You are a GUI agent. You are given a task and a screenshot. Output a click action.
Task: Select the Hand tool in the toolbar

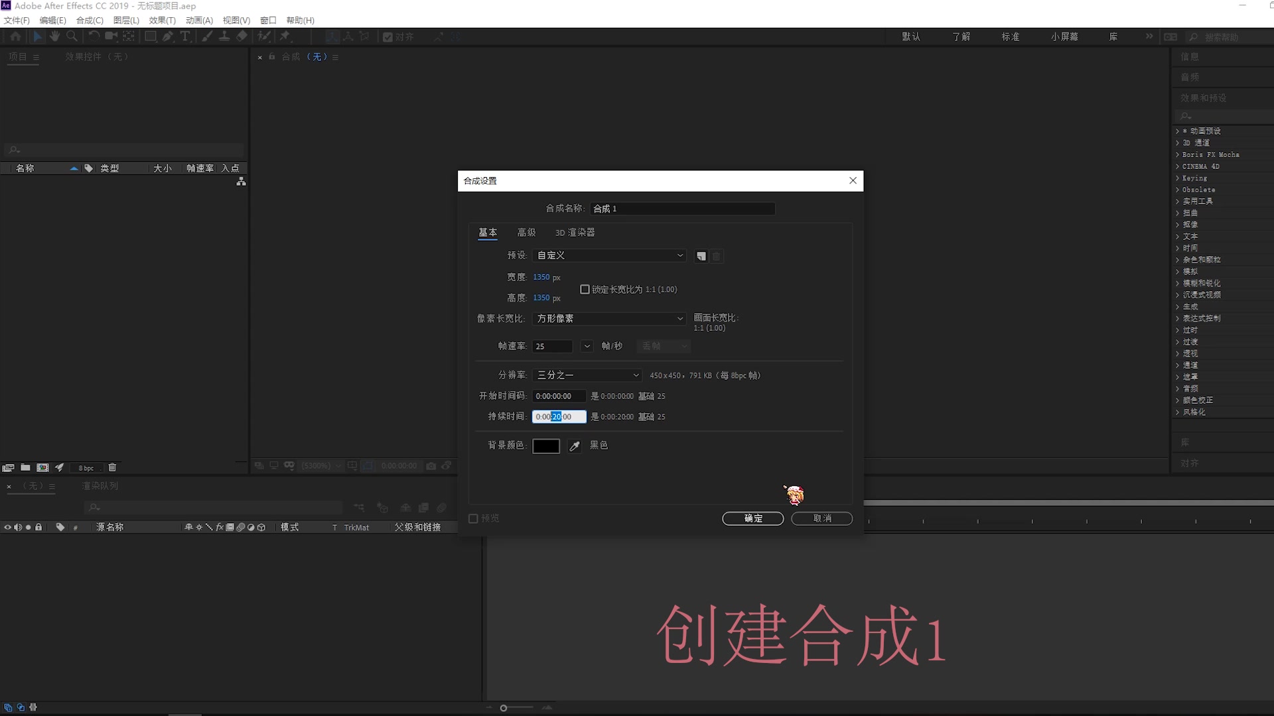[x=54, y=36]
